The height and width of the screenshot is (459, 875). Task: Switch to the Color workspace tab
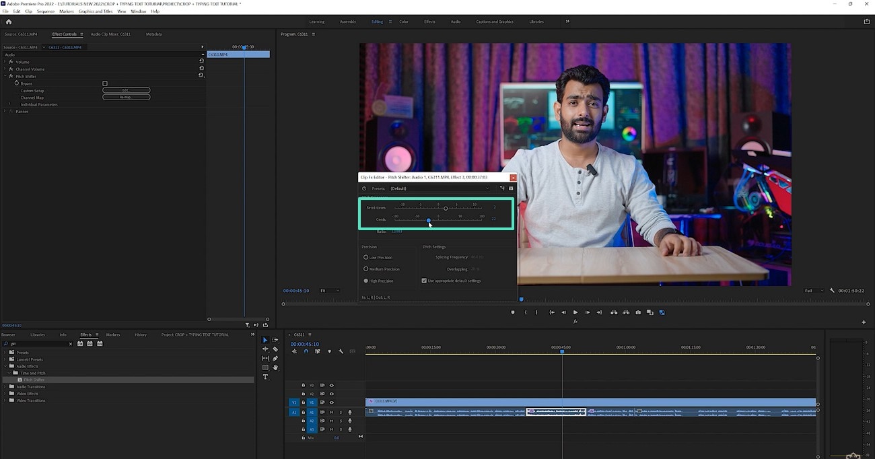point(404,22)
